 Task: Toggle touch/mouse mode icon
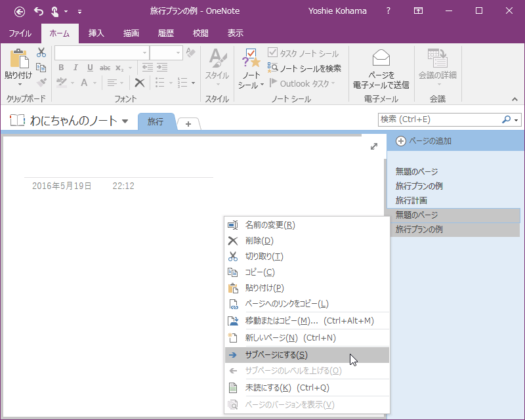55,12
